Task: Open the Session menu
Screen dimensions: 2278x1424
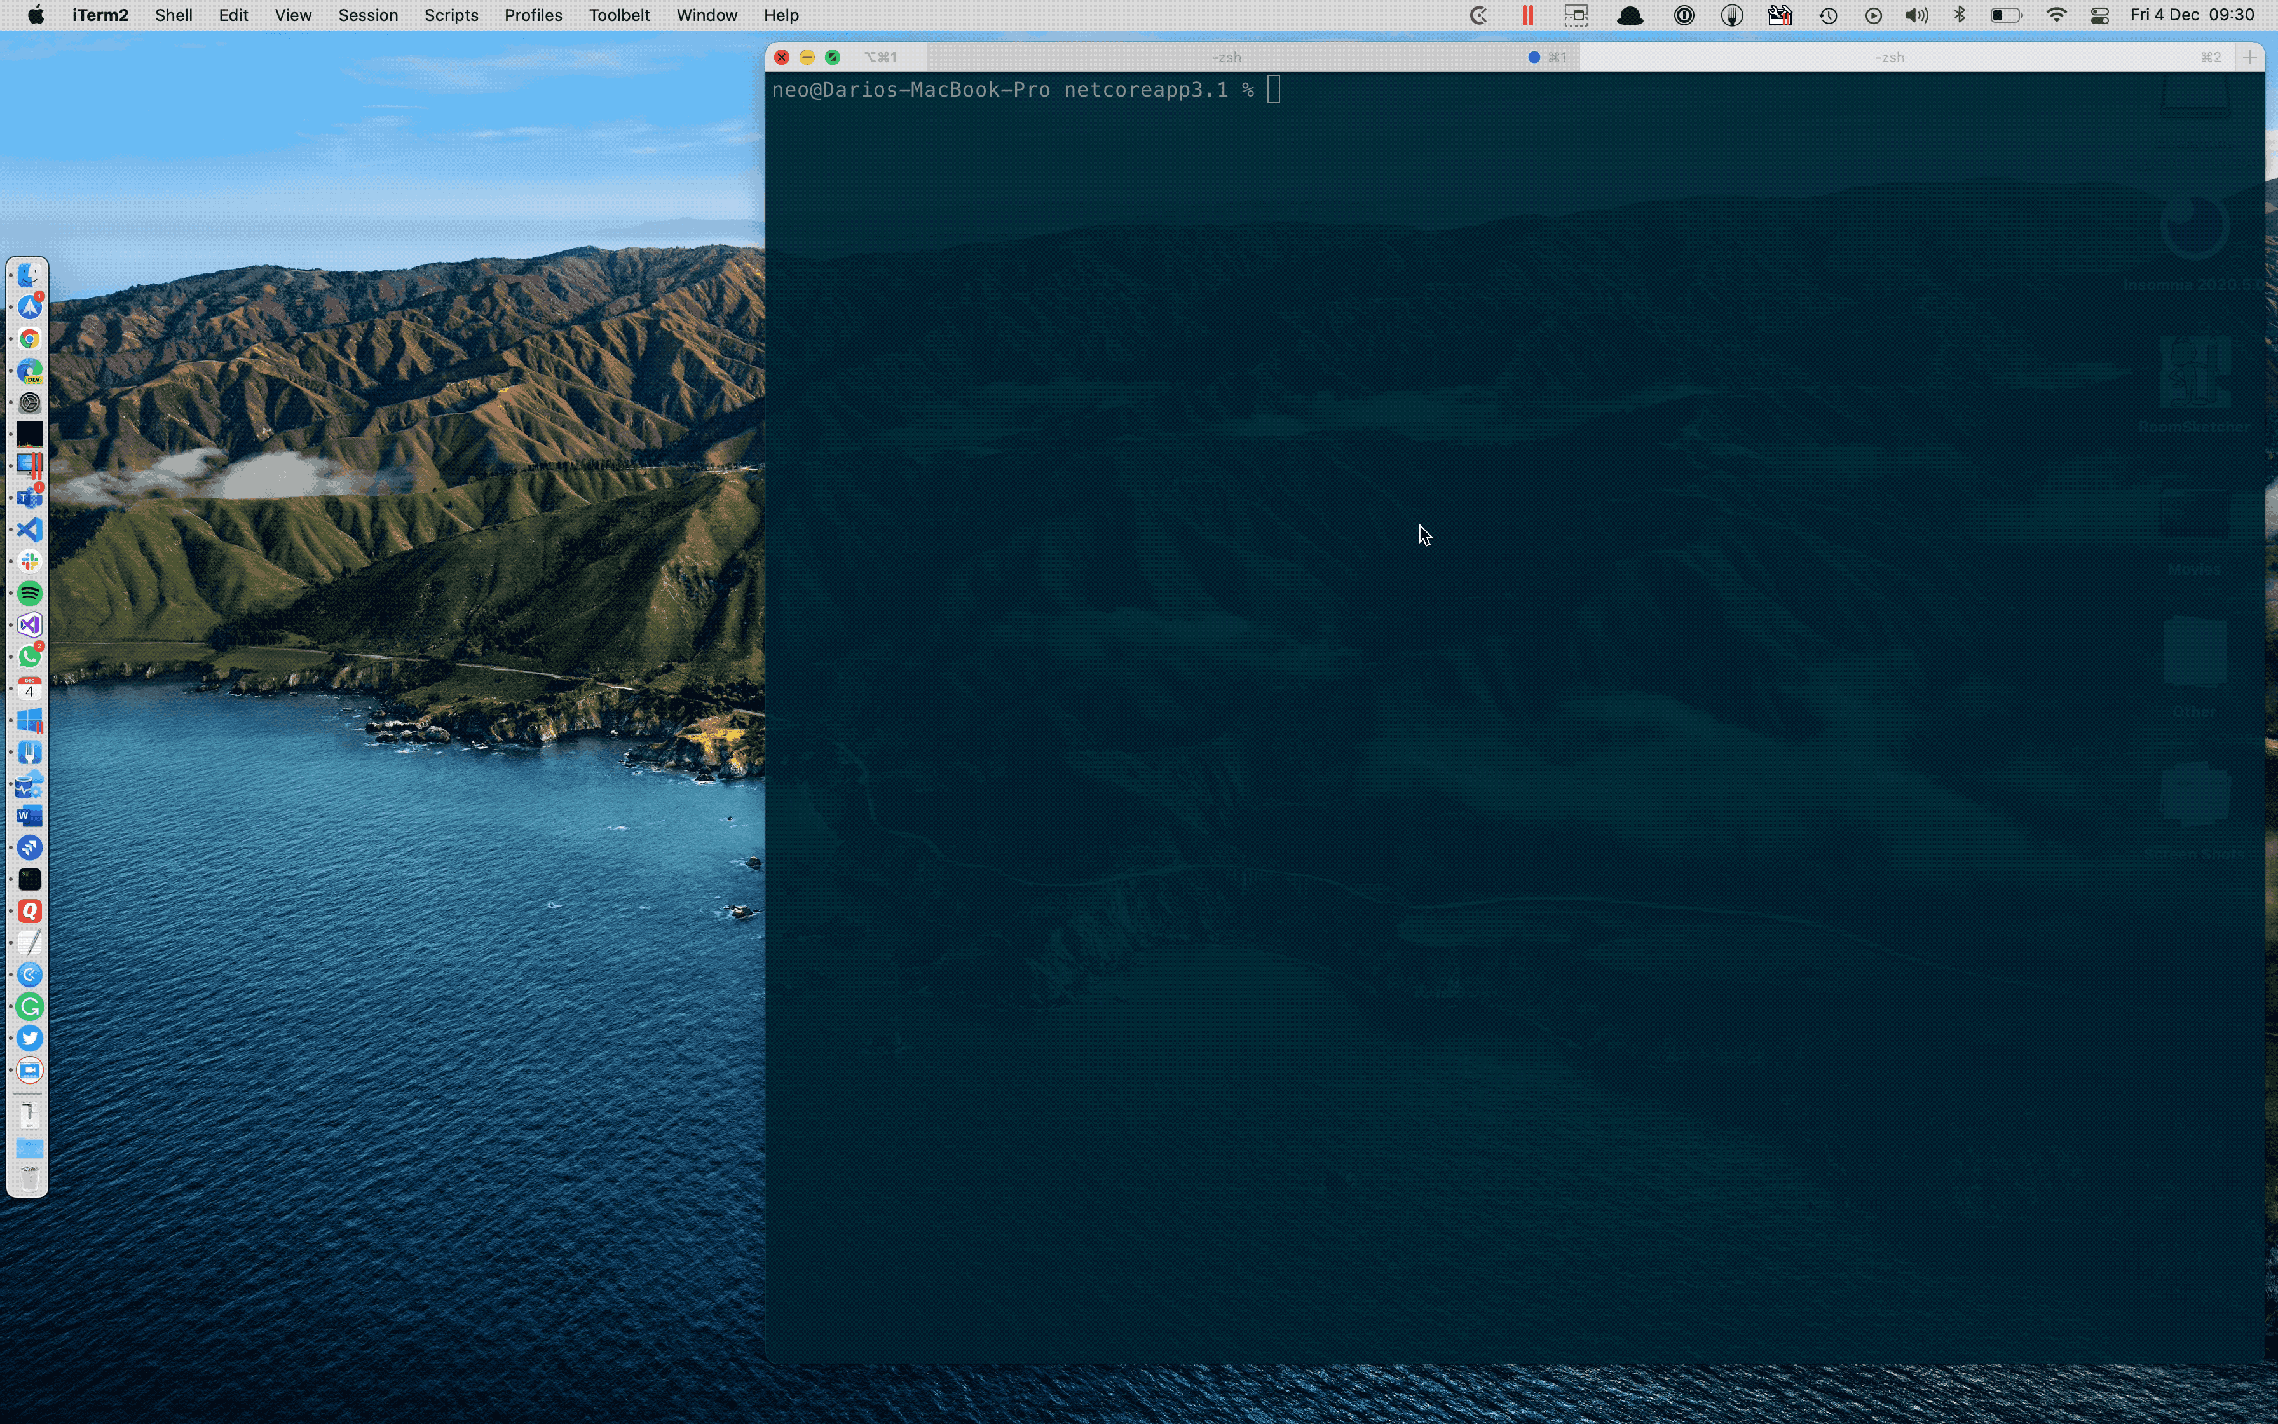Action: point(368,15)
